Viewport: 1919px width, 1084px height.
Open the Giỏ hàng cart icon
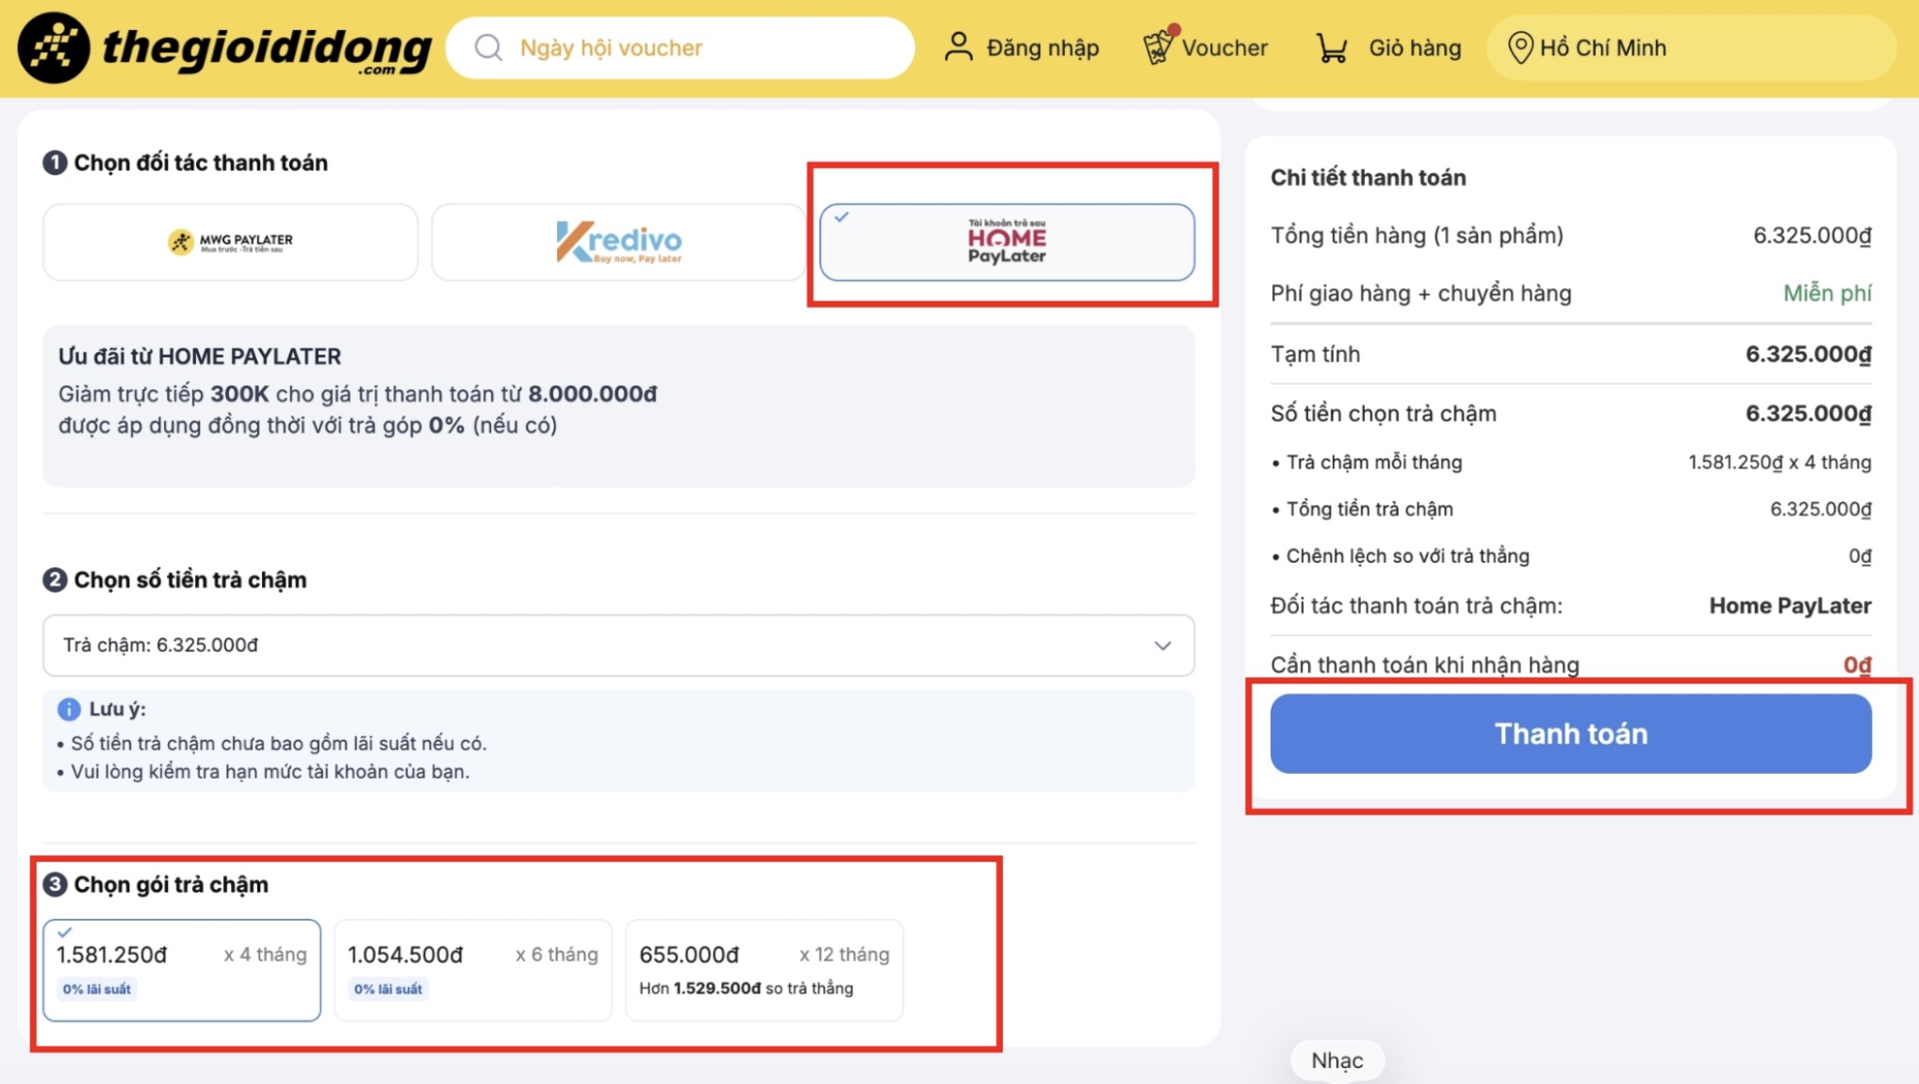(x=1332, y=48)
